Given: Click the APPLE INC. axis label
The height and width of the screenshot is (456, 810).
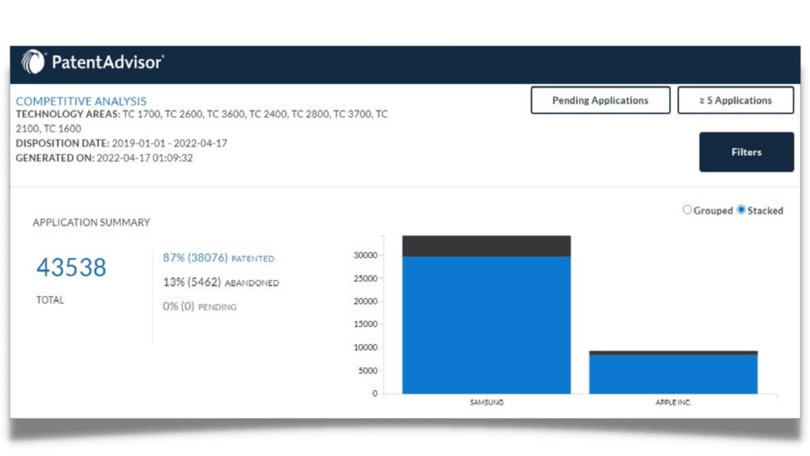Looking at the screenshot, I should 672,402.
